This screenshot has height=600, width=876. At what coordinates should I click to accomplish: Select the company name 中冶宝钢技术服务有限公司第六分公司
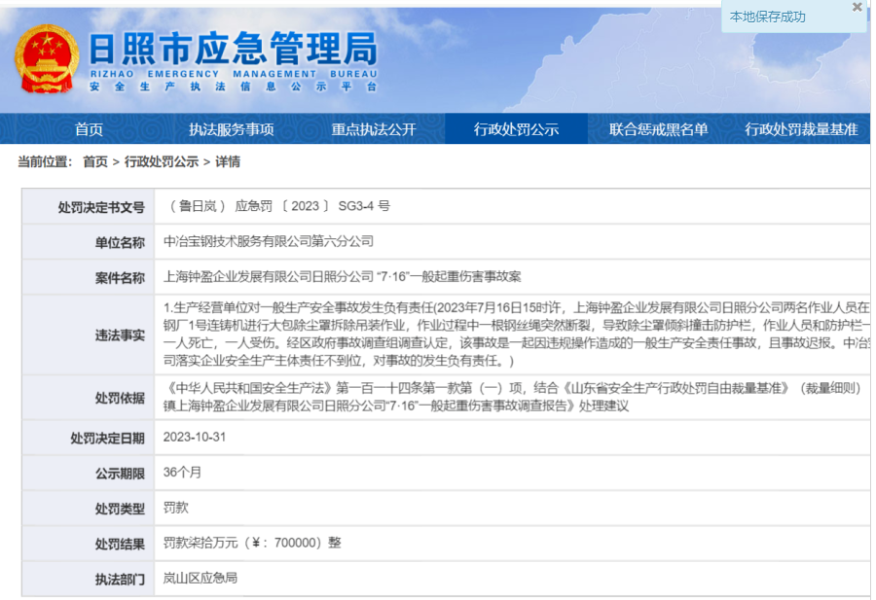tap(269, 241)
